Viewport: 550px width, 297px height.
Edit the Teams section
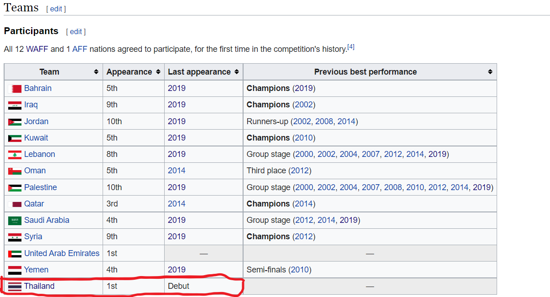click(56, 9)
